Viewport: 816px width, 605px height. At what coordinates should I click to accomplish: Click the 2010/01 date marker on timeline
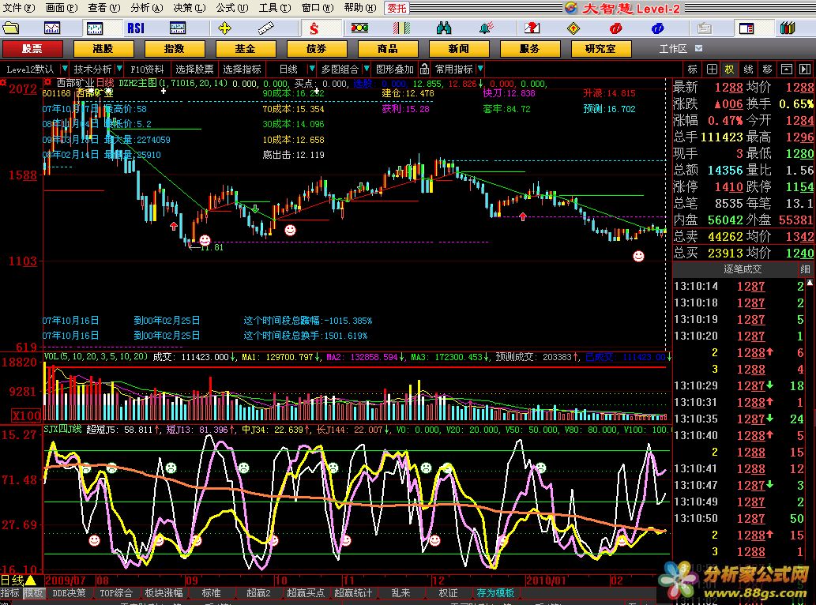click(x=544, y=580)
